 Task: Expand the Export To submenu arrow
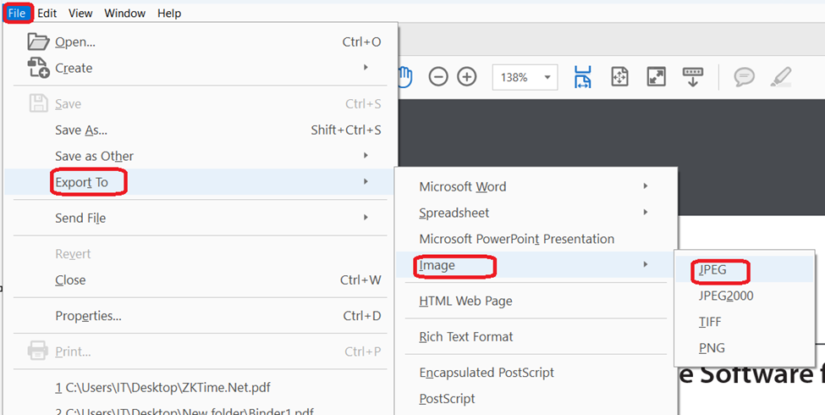point(366,182)
